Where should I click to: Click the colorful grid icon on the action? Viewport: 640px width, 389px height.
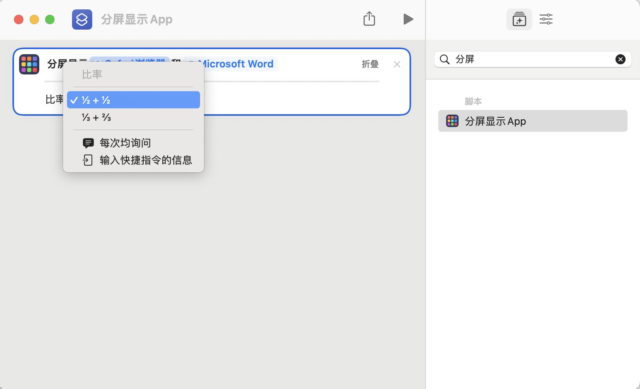coord(29,64)
